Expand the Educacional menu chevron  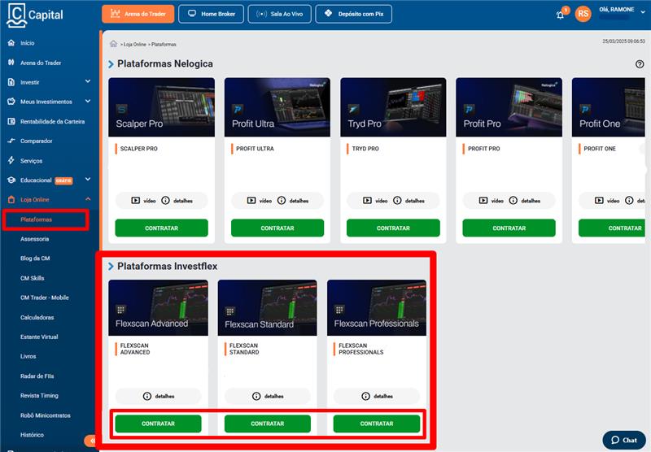click(88, 179)
